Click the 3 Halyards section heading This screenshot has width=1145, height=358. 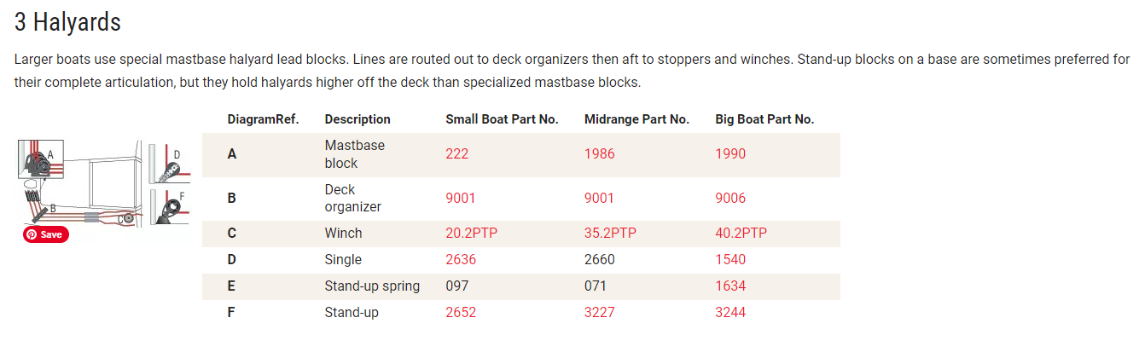click(x=67, y=22)
